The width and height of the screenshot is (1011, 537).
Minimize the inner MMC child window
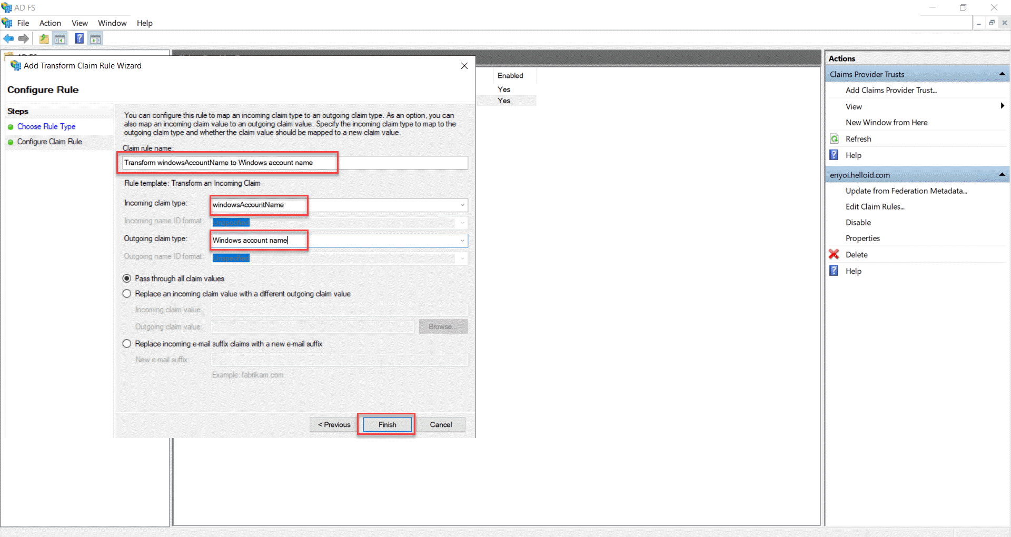tap(978, 23)
